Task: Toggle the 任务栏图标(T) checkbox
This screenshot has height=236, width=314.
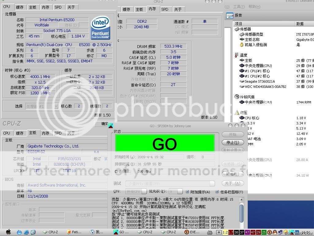Action: 217,192
